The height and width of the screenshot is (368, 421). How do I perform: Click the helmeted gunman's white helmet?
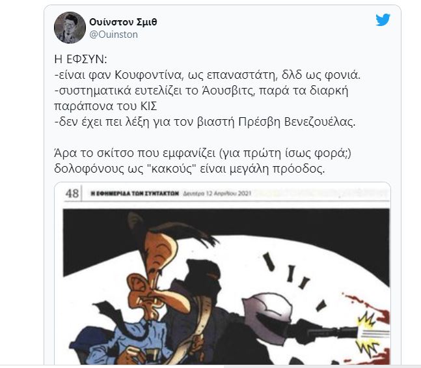tap(269, 310)
